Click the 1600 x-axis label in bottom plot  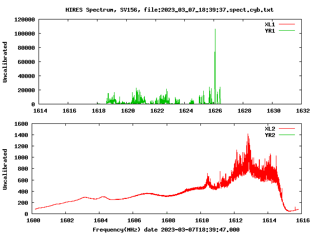[33, 220]
